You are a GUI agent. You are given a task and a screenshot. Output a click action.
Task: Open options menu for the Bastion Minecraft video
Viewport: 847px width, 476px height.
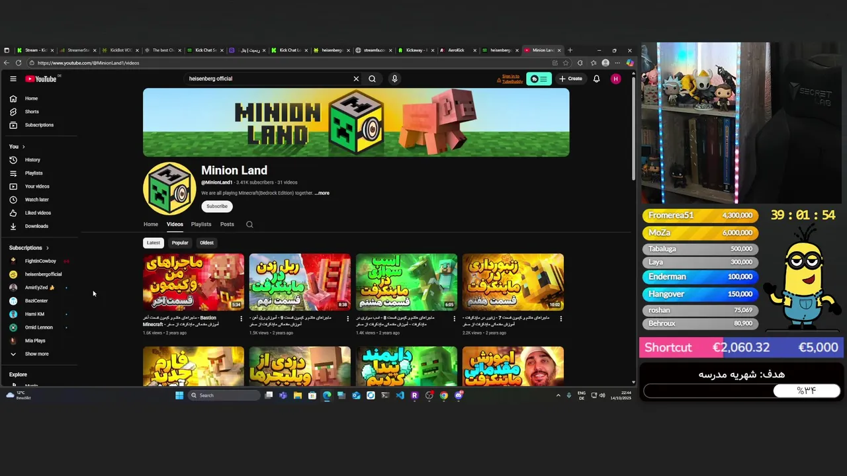pos(241,319)
